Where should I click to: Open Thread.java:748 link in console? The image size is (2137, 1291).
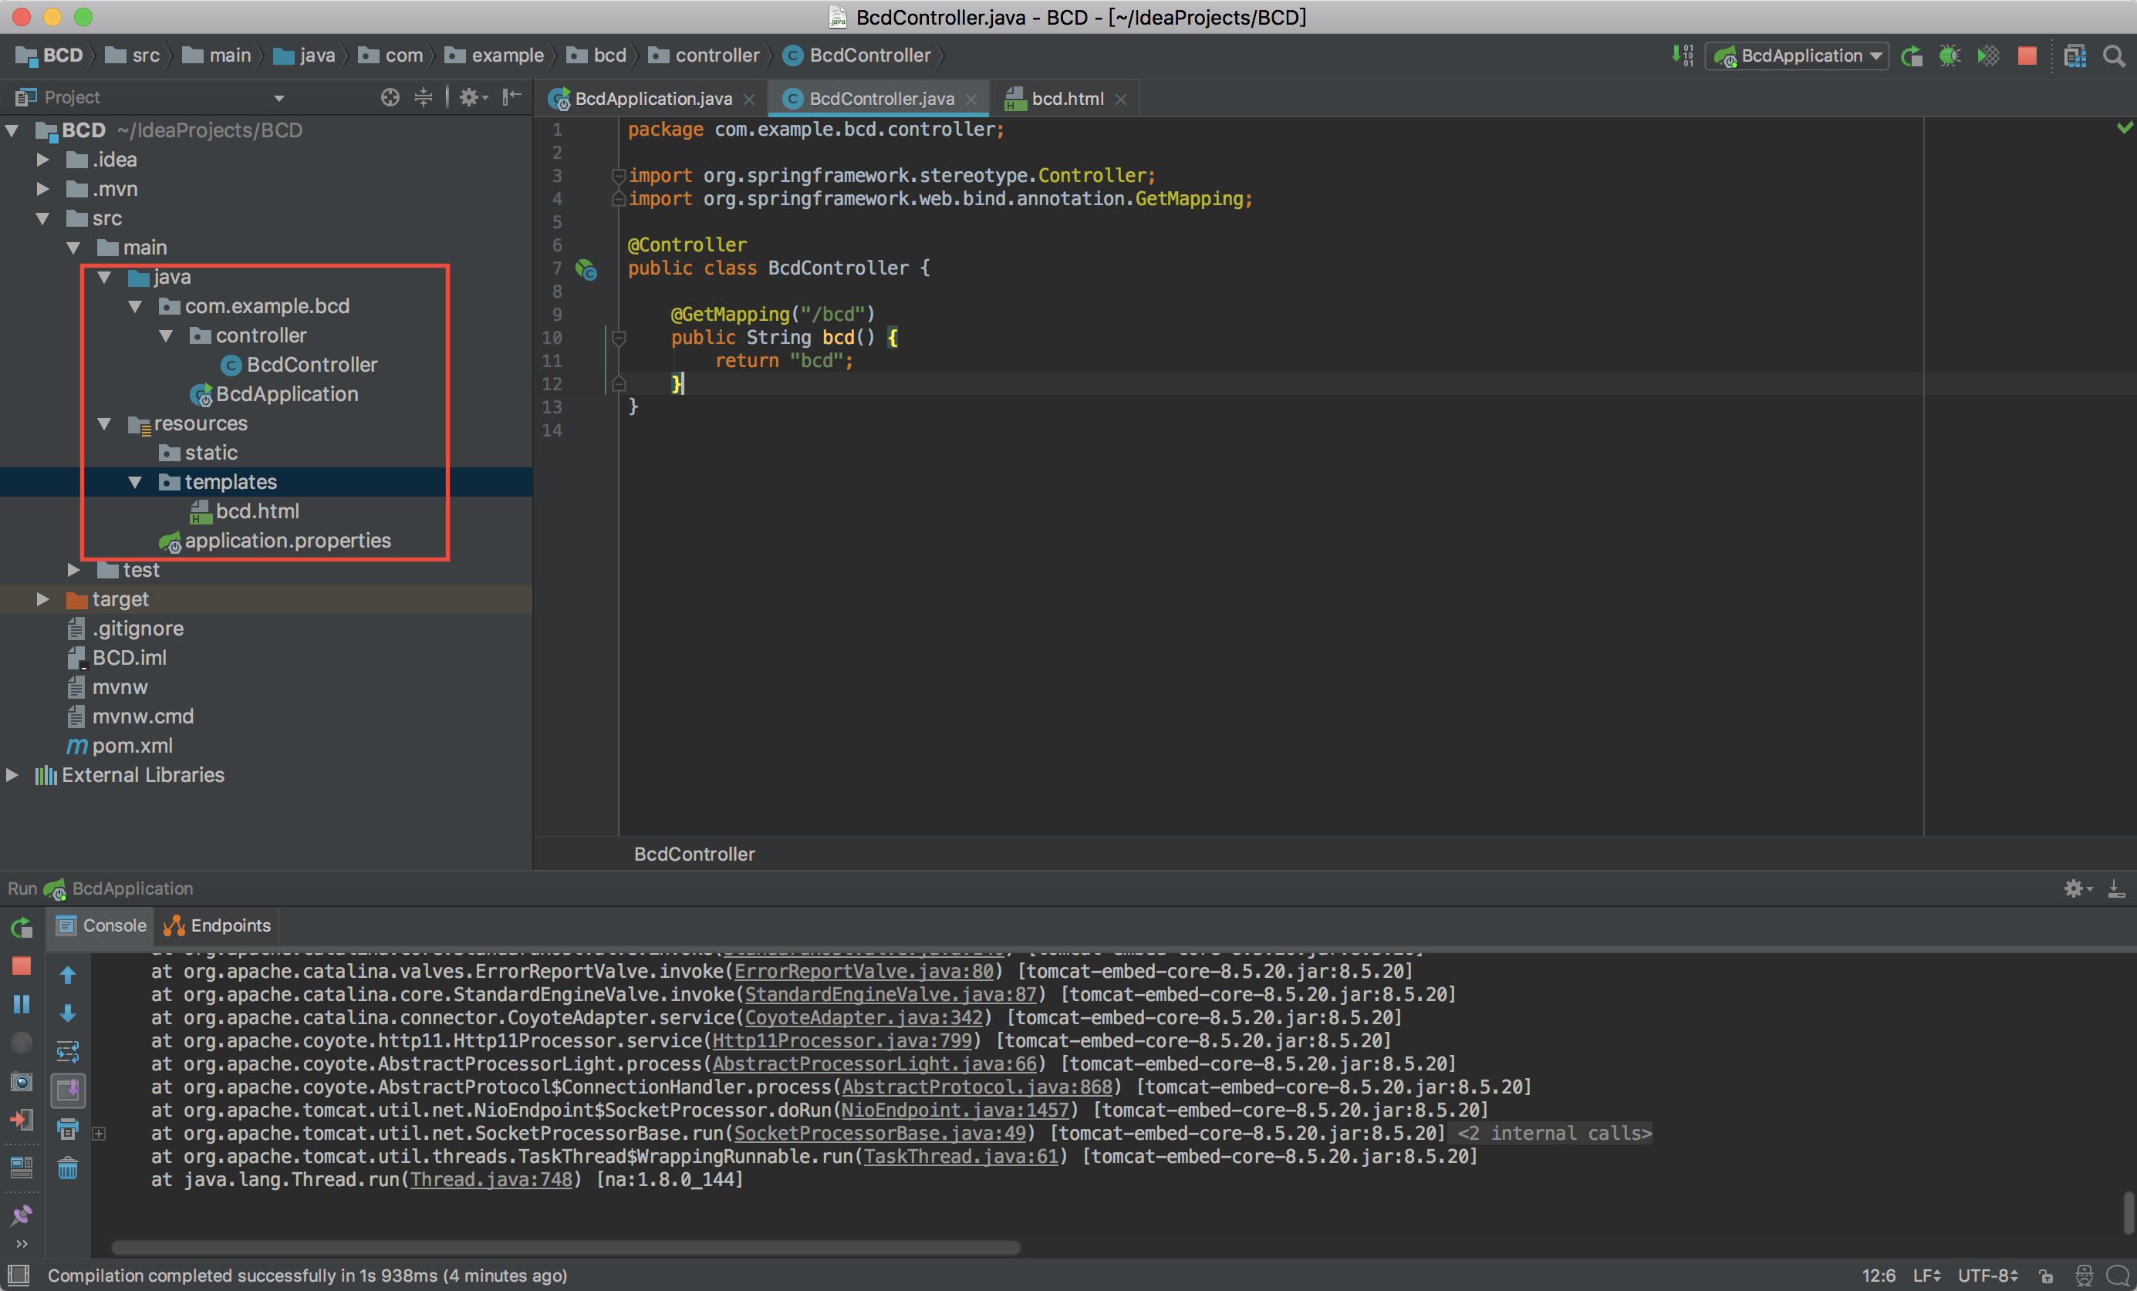pyautogui.click(x=491, y=1179)
